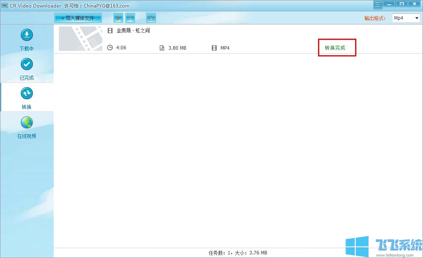The image size is (423, 258).
Task: Open the 下载中 downloading section
Action: (x=27, y=40)
